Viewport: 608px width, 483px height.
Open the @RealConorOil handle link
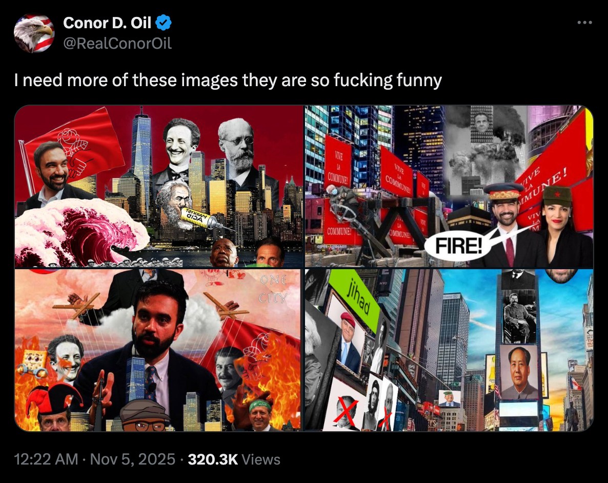[x=117, y=43]
